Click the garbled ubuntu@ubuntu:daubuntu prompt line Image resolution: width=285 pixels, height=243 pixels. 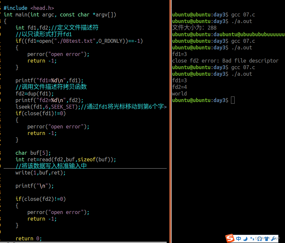coord(228,34)
